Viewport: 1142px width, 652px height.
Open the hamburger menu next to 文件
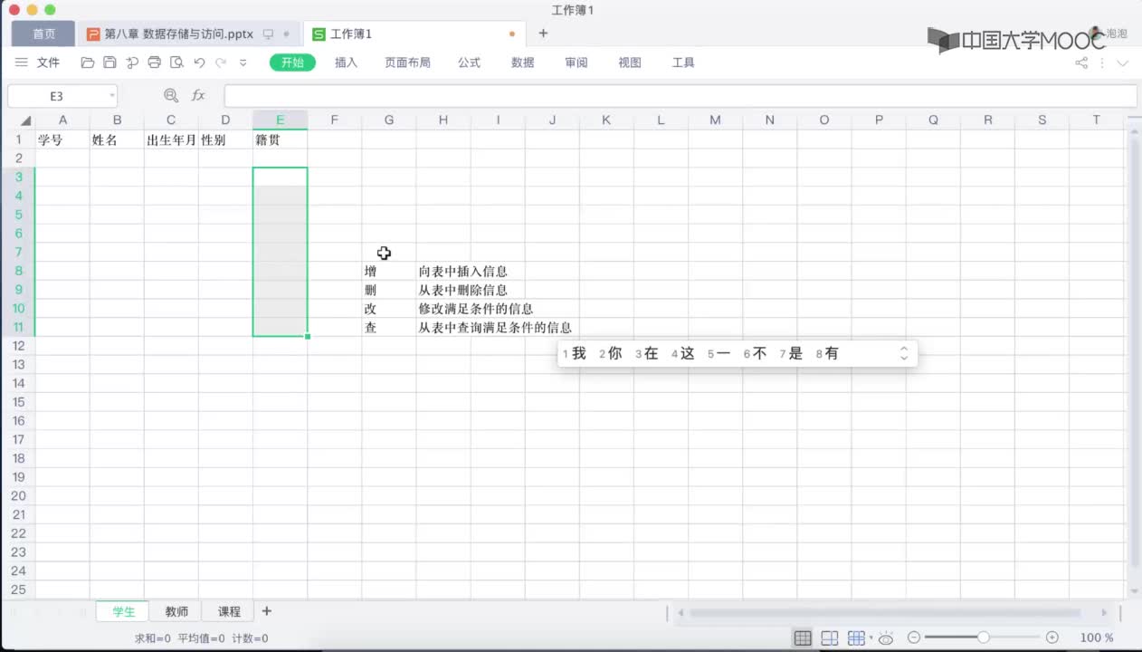[22, 62]
